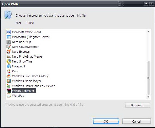This screenshot has height=128, width=155.
Task: Select the Microsoft Office Word icon
Action: [x=9, y=32]
